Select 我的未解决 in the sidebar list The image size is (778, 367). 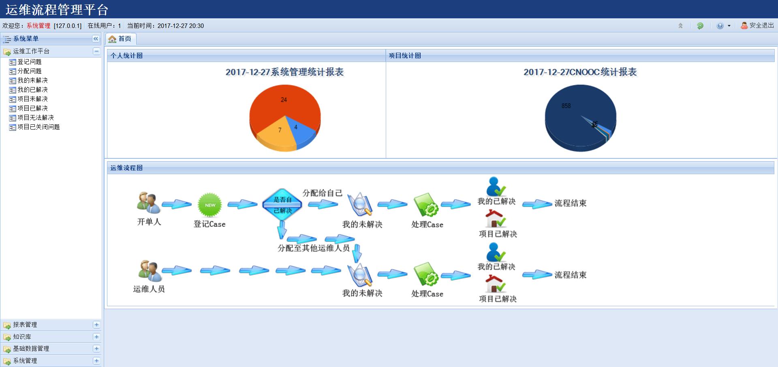pos(32,81)
